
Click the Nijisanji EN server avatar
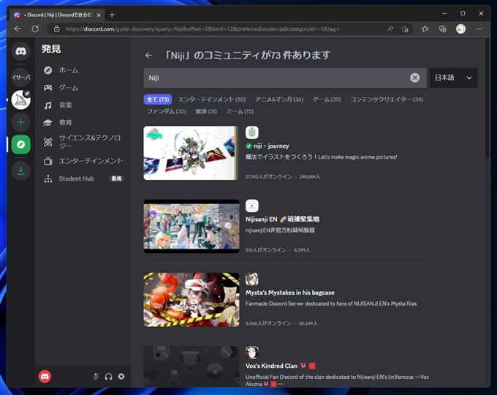click(x=252, y=206)
